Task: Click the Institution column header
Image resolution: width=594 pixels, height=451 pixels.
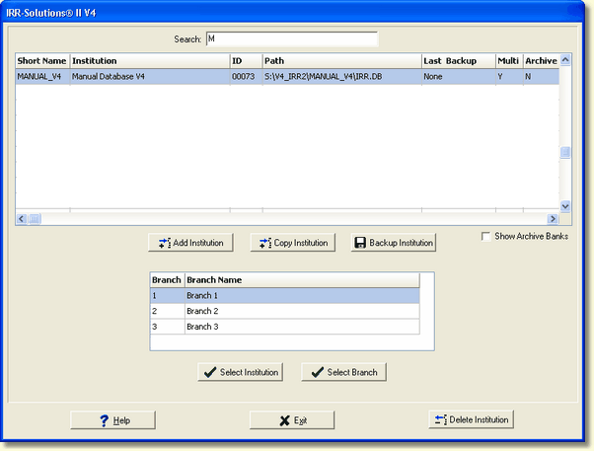Action: [148, 61]
